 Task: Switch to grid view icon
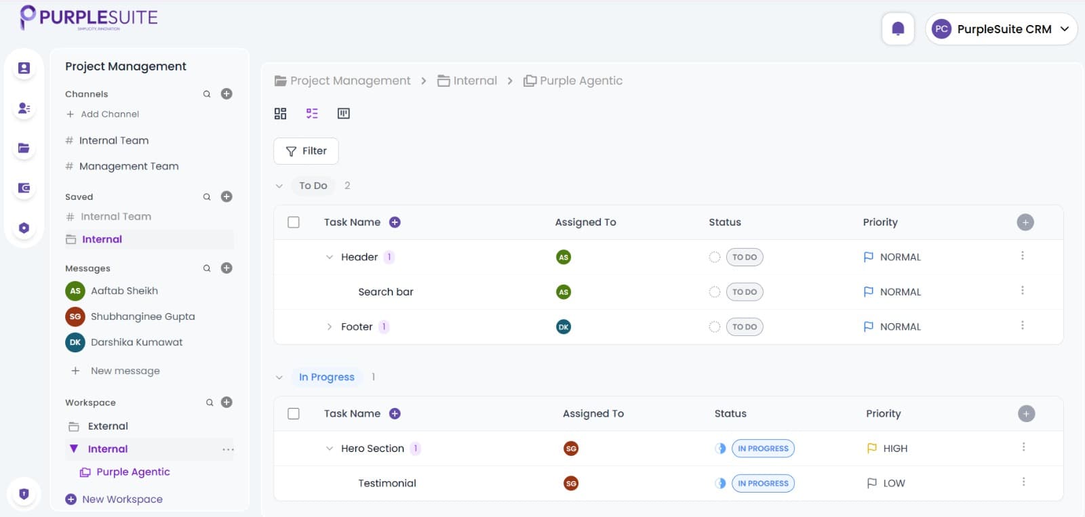click(x=280, y=113)
